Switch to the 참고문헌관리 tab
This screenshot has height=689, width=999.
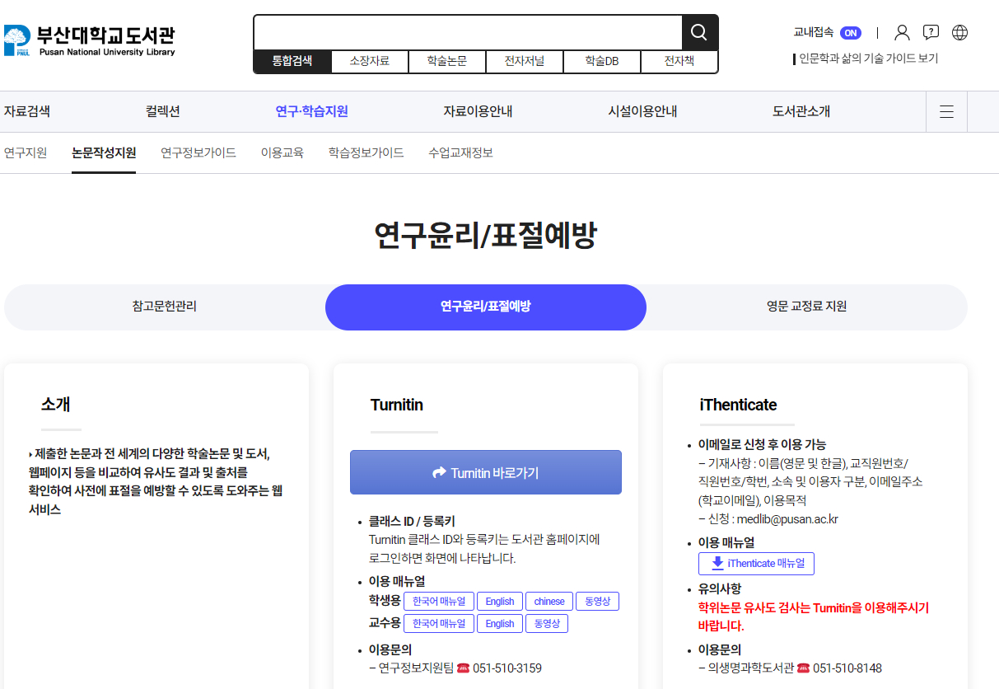coord(164,307)
